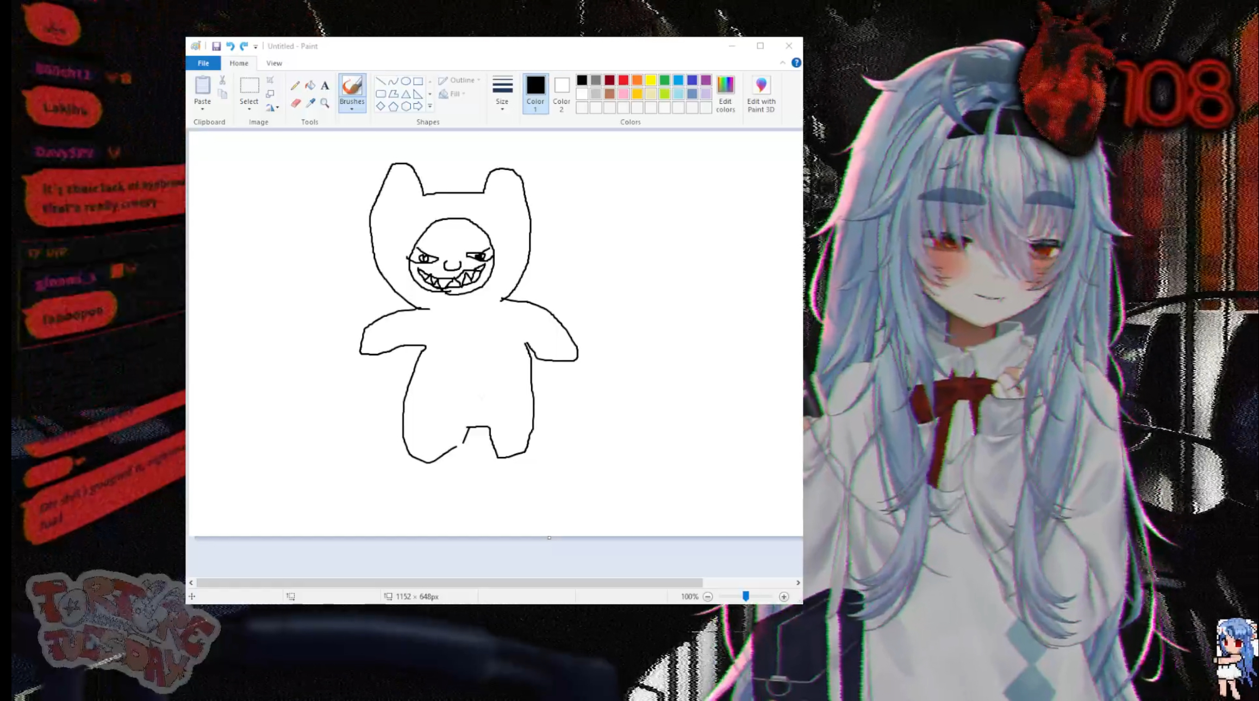Screen dimensions: 1259x701
Task: Choose the rectangular Select tool
Action: point(250,85)
